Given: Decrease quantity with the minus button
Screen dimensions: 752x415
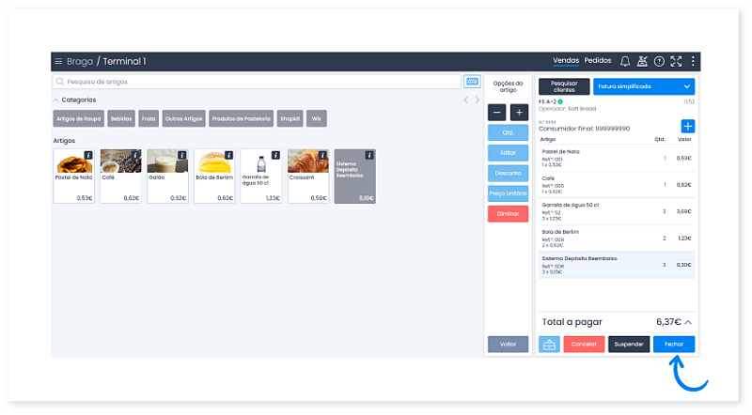Looking at the screenshot, I should click(497, 112).
